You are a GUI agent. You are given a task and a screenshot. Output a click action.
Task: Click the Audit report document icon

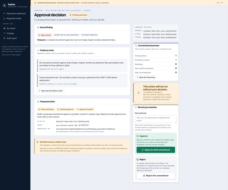point(4,38)
